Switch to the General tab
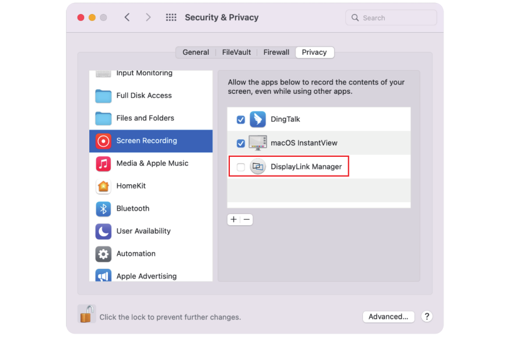This screenshot has height=340, width=510. coord(195,52)
